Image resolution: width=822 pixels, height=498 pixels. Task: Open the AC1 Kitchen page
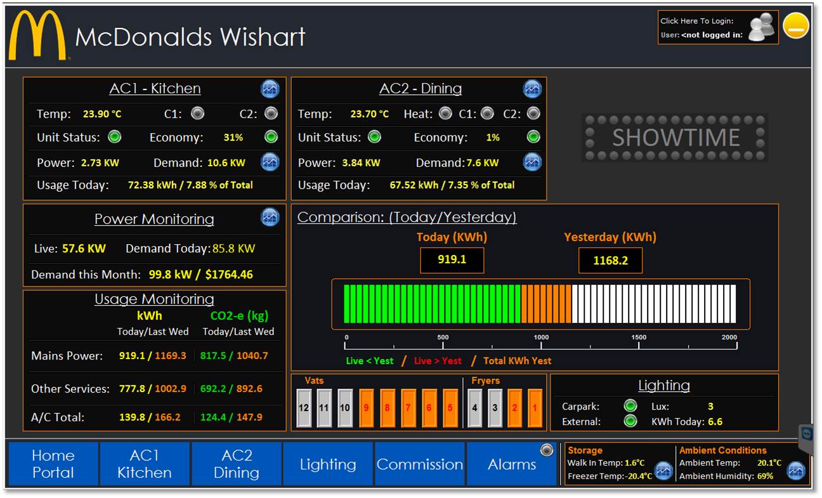[145, 464]
